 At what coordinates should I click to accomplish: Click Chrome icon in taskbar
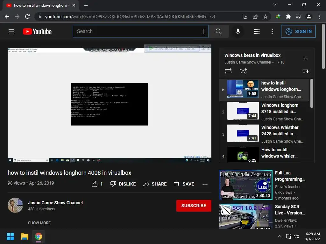[x=39, y=236]
